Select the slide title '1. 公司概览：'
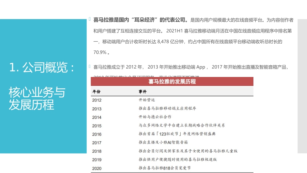This screenshot has width=307, height=173. [42, 67]
